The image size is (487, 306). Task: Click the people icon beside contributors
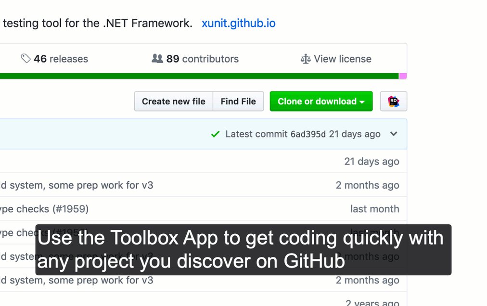click(x=157, y=59)
